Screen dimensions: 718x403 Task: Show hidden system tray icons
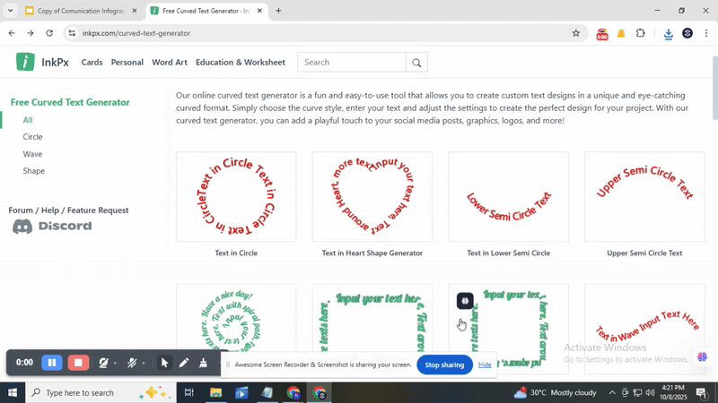click(x=612, y=392)
